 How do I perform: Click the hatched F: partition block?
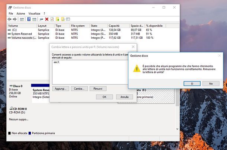point(156,96)
